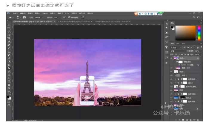This screenshot has width=209, height=122.
Task: Open the 范围 dropdown showing 中间调
Action: pos(40,17)
